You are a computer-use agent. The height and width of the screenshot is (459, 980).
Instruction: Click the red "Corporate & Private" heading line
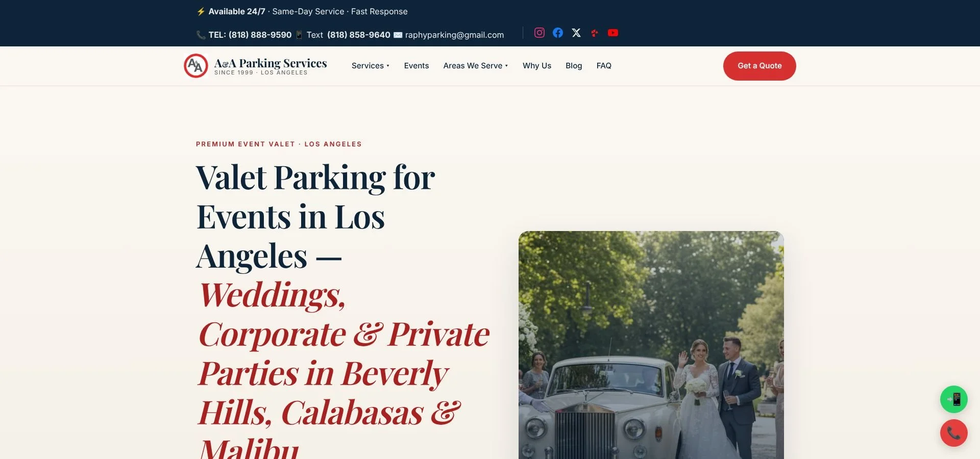tap(344, 335)
